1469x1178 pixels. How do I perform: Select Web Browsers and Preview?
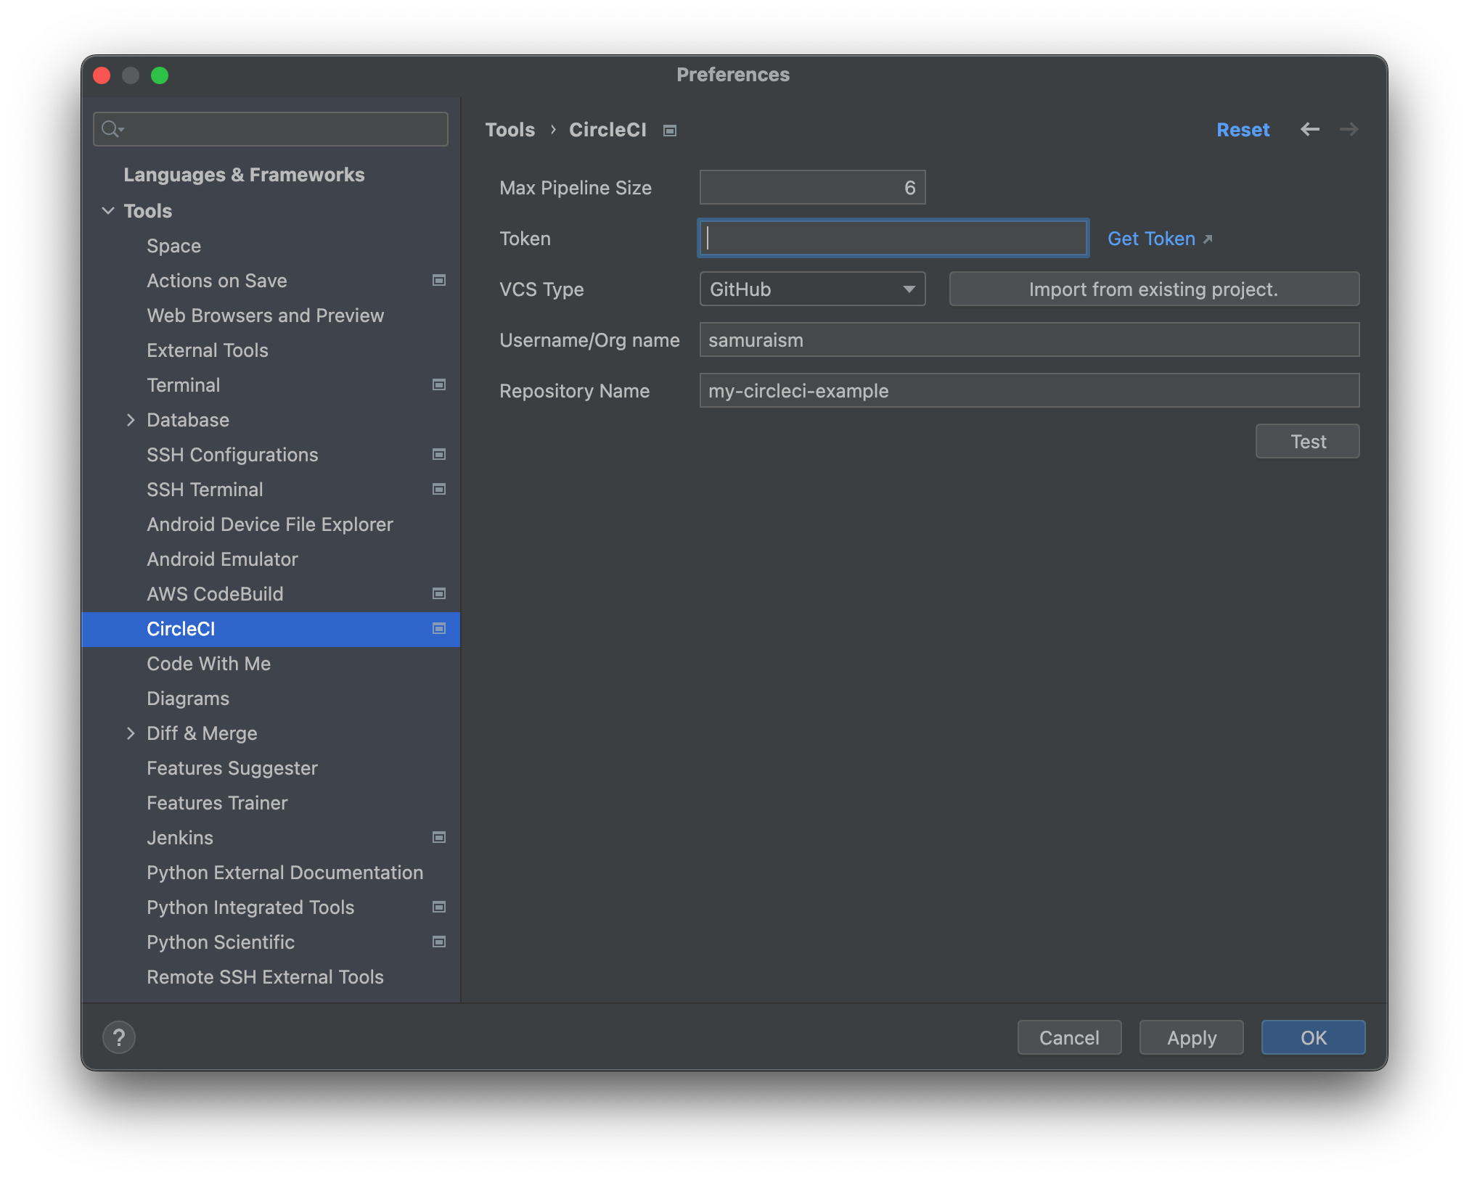(x=265, y=316)
